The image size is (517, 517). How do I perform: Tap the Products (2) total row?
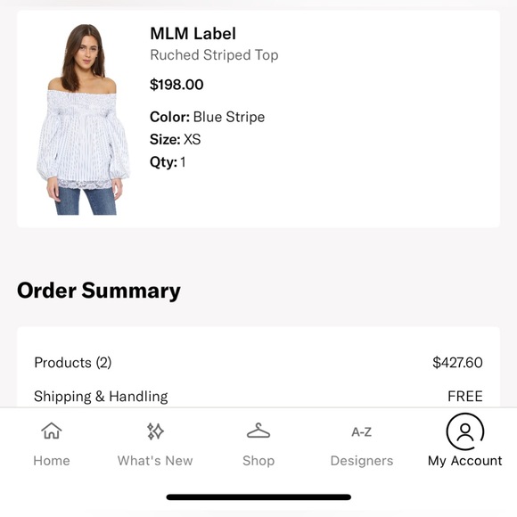coord(258,363)
